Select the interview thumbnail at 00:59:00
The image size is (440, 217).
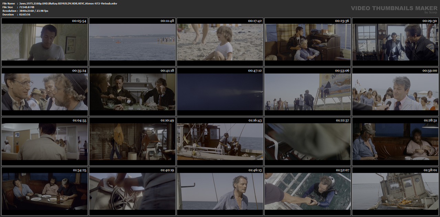(395, 92)
